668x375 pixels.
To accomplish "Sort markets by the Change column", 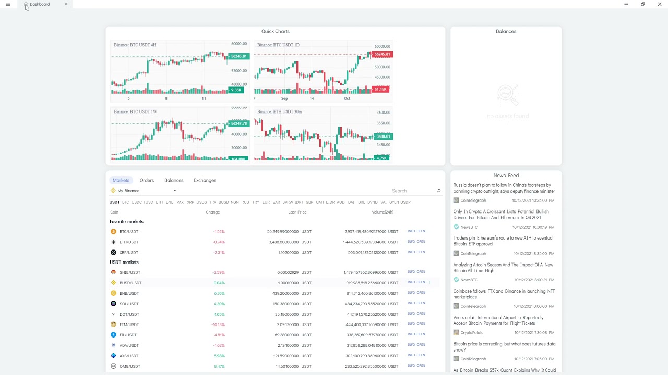I will click(x=213, y=212).
